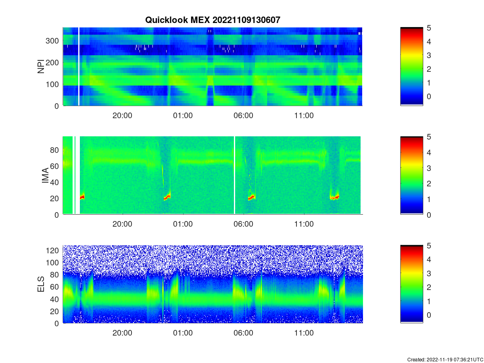
Task: Click the 01:00 tick under the IMA plot
Action: pyautogui.click(x=183, y=225)
